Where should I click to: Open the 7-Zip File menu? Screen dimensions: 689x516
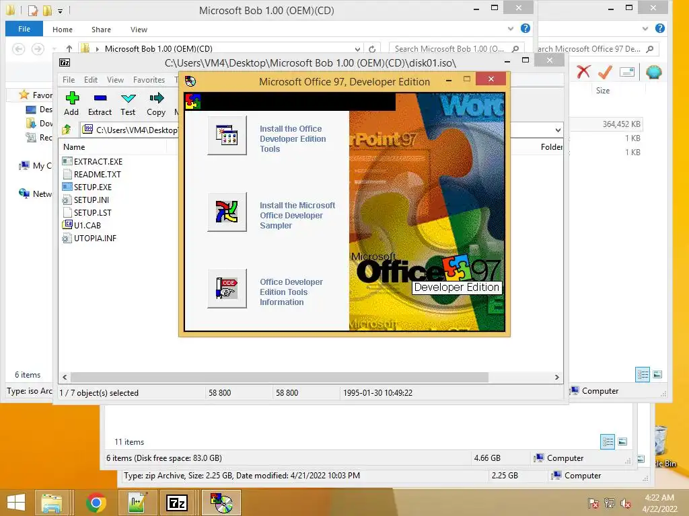[x=69, y=80]
